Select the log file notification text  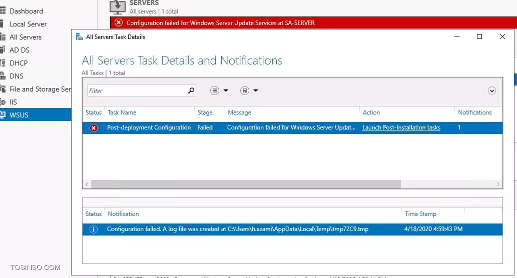[238, 229]
